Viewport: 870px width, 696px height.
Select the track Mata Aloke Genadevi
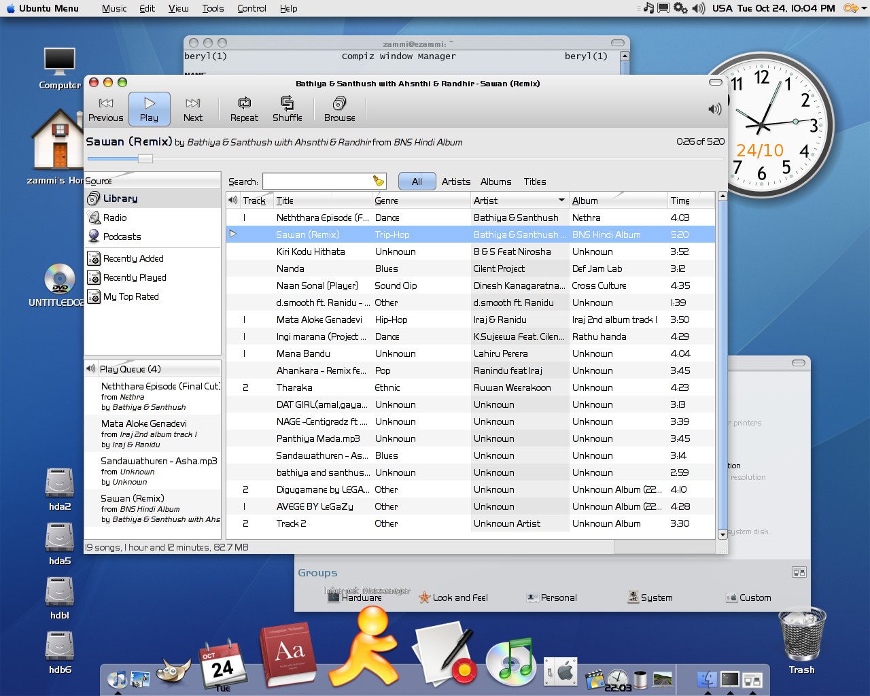(x=470, y=319)
